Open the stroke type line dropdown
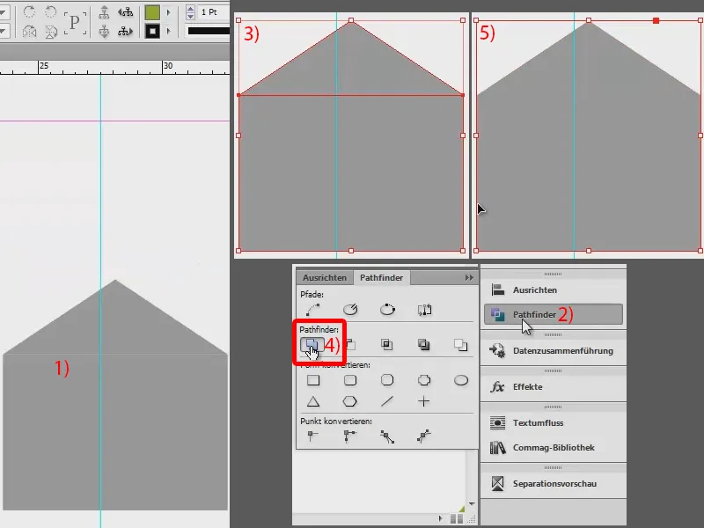The height and width of the screenshot is (528, 704). (x=209, y=31)
